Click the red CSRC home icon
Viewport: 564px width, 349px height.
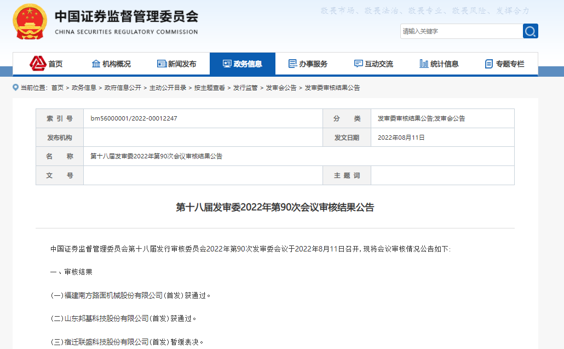point(37,64)
